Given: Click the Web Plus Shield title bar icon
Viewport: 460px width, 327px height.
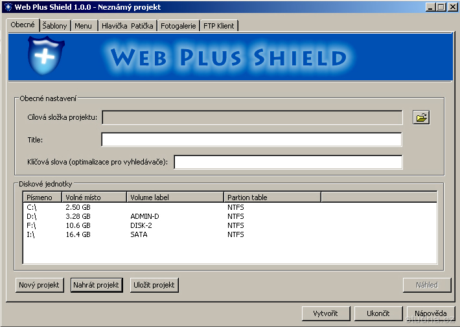Looking at the screenshot, I should click(x=8, y=6).
